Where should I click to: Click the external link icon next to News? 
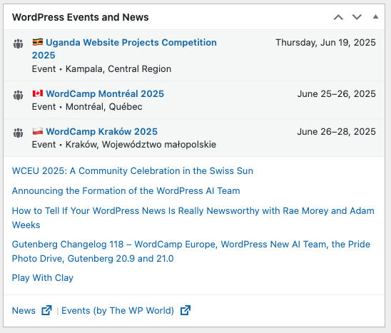[x=46, y=310]
